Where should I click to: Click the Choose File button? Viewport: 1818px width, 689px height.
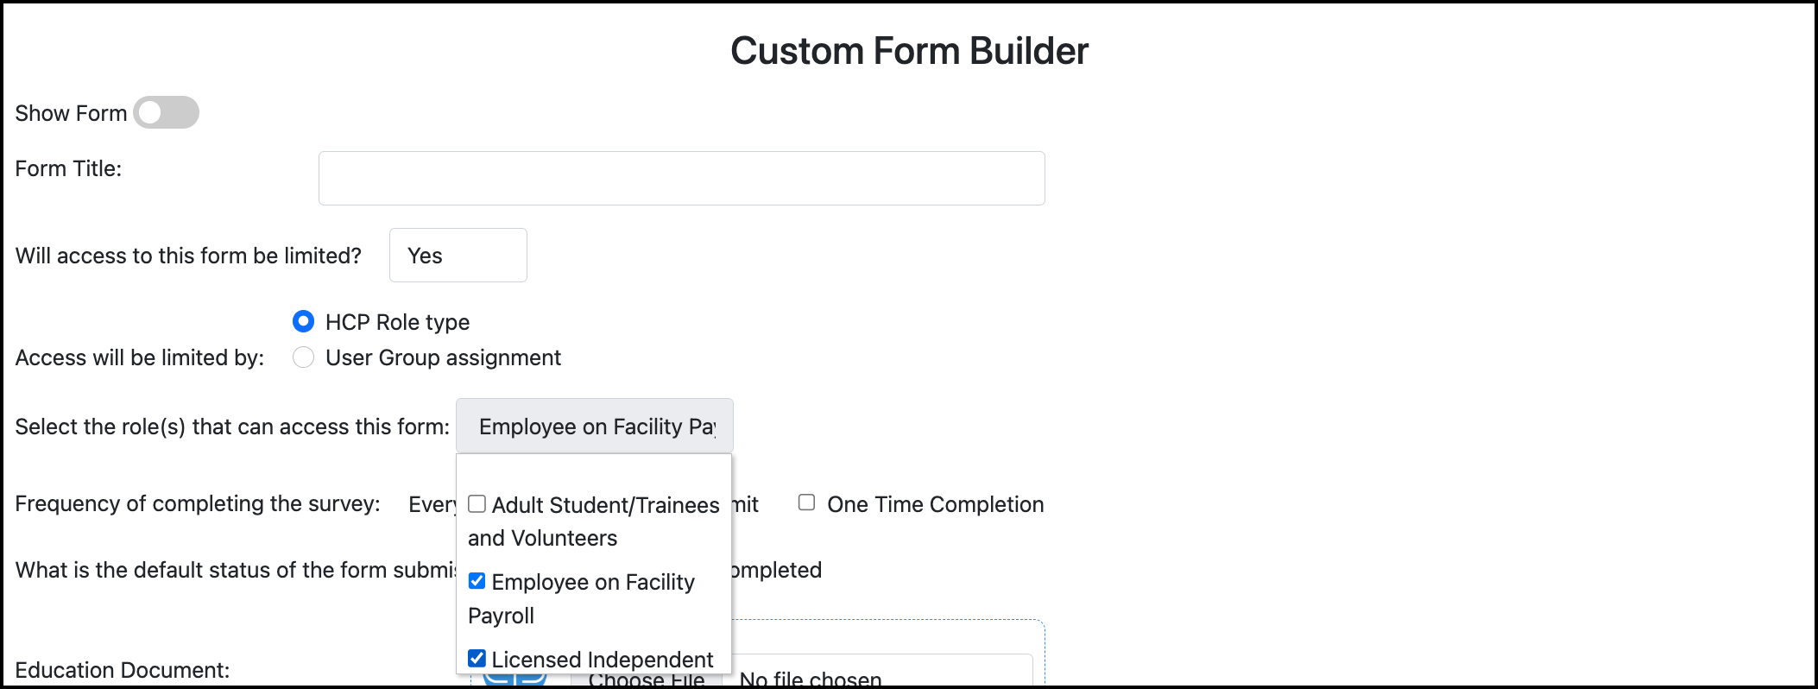pyautogui.click(x=646, y=680)
